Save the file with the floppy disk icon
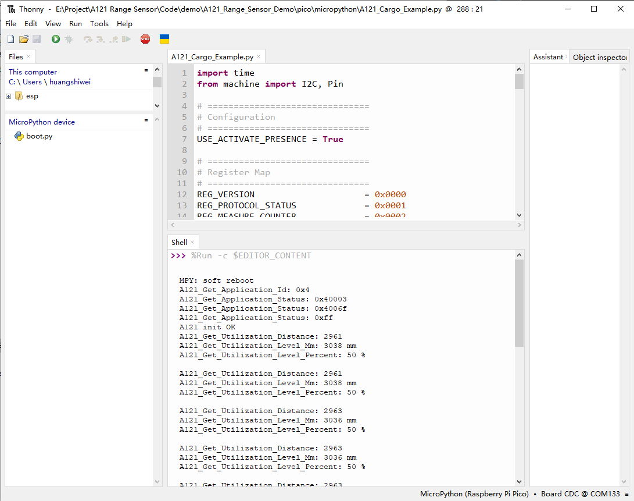 (37, 40)
